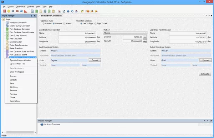Choose Open in Current Window

[21, 60]
